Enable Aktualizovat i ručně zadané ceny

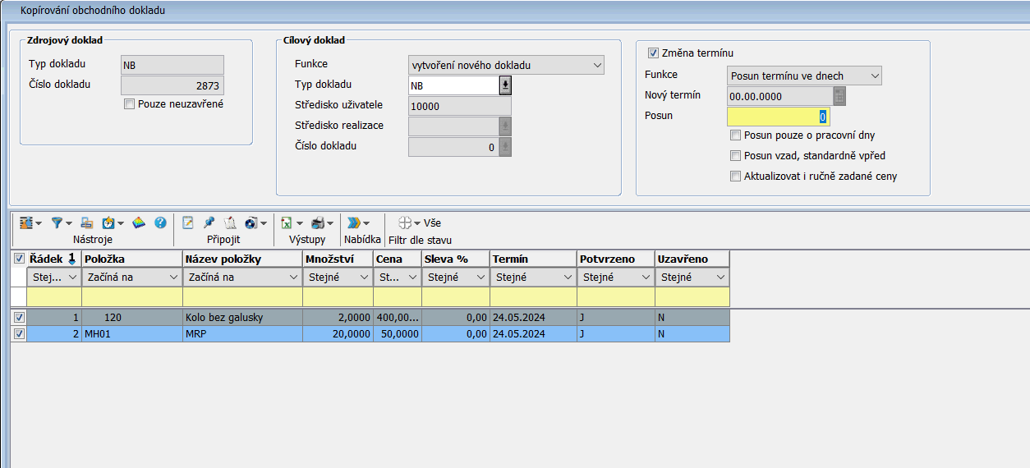(735, 176)
